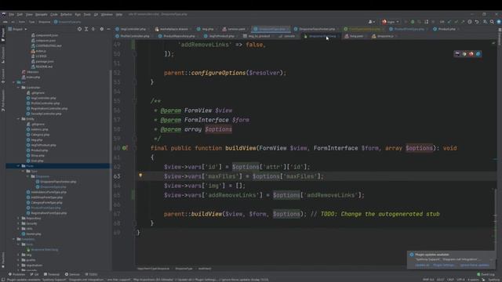This screenshot has width=502, height=282.
Task: Open Project panel settings gear
Action: tap(102, 29)
